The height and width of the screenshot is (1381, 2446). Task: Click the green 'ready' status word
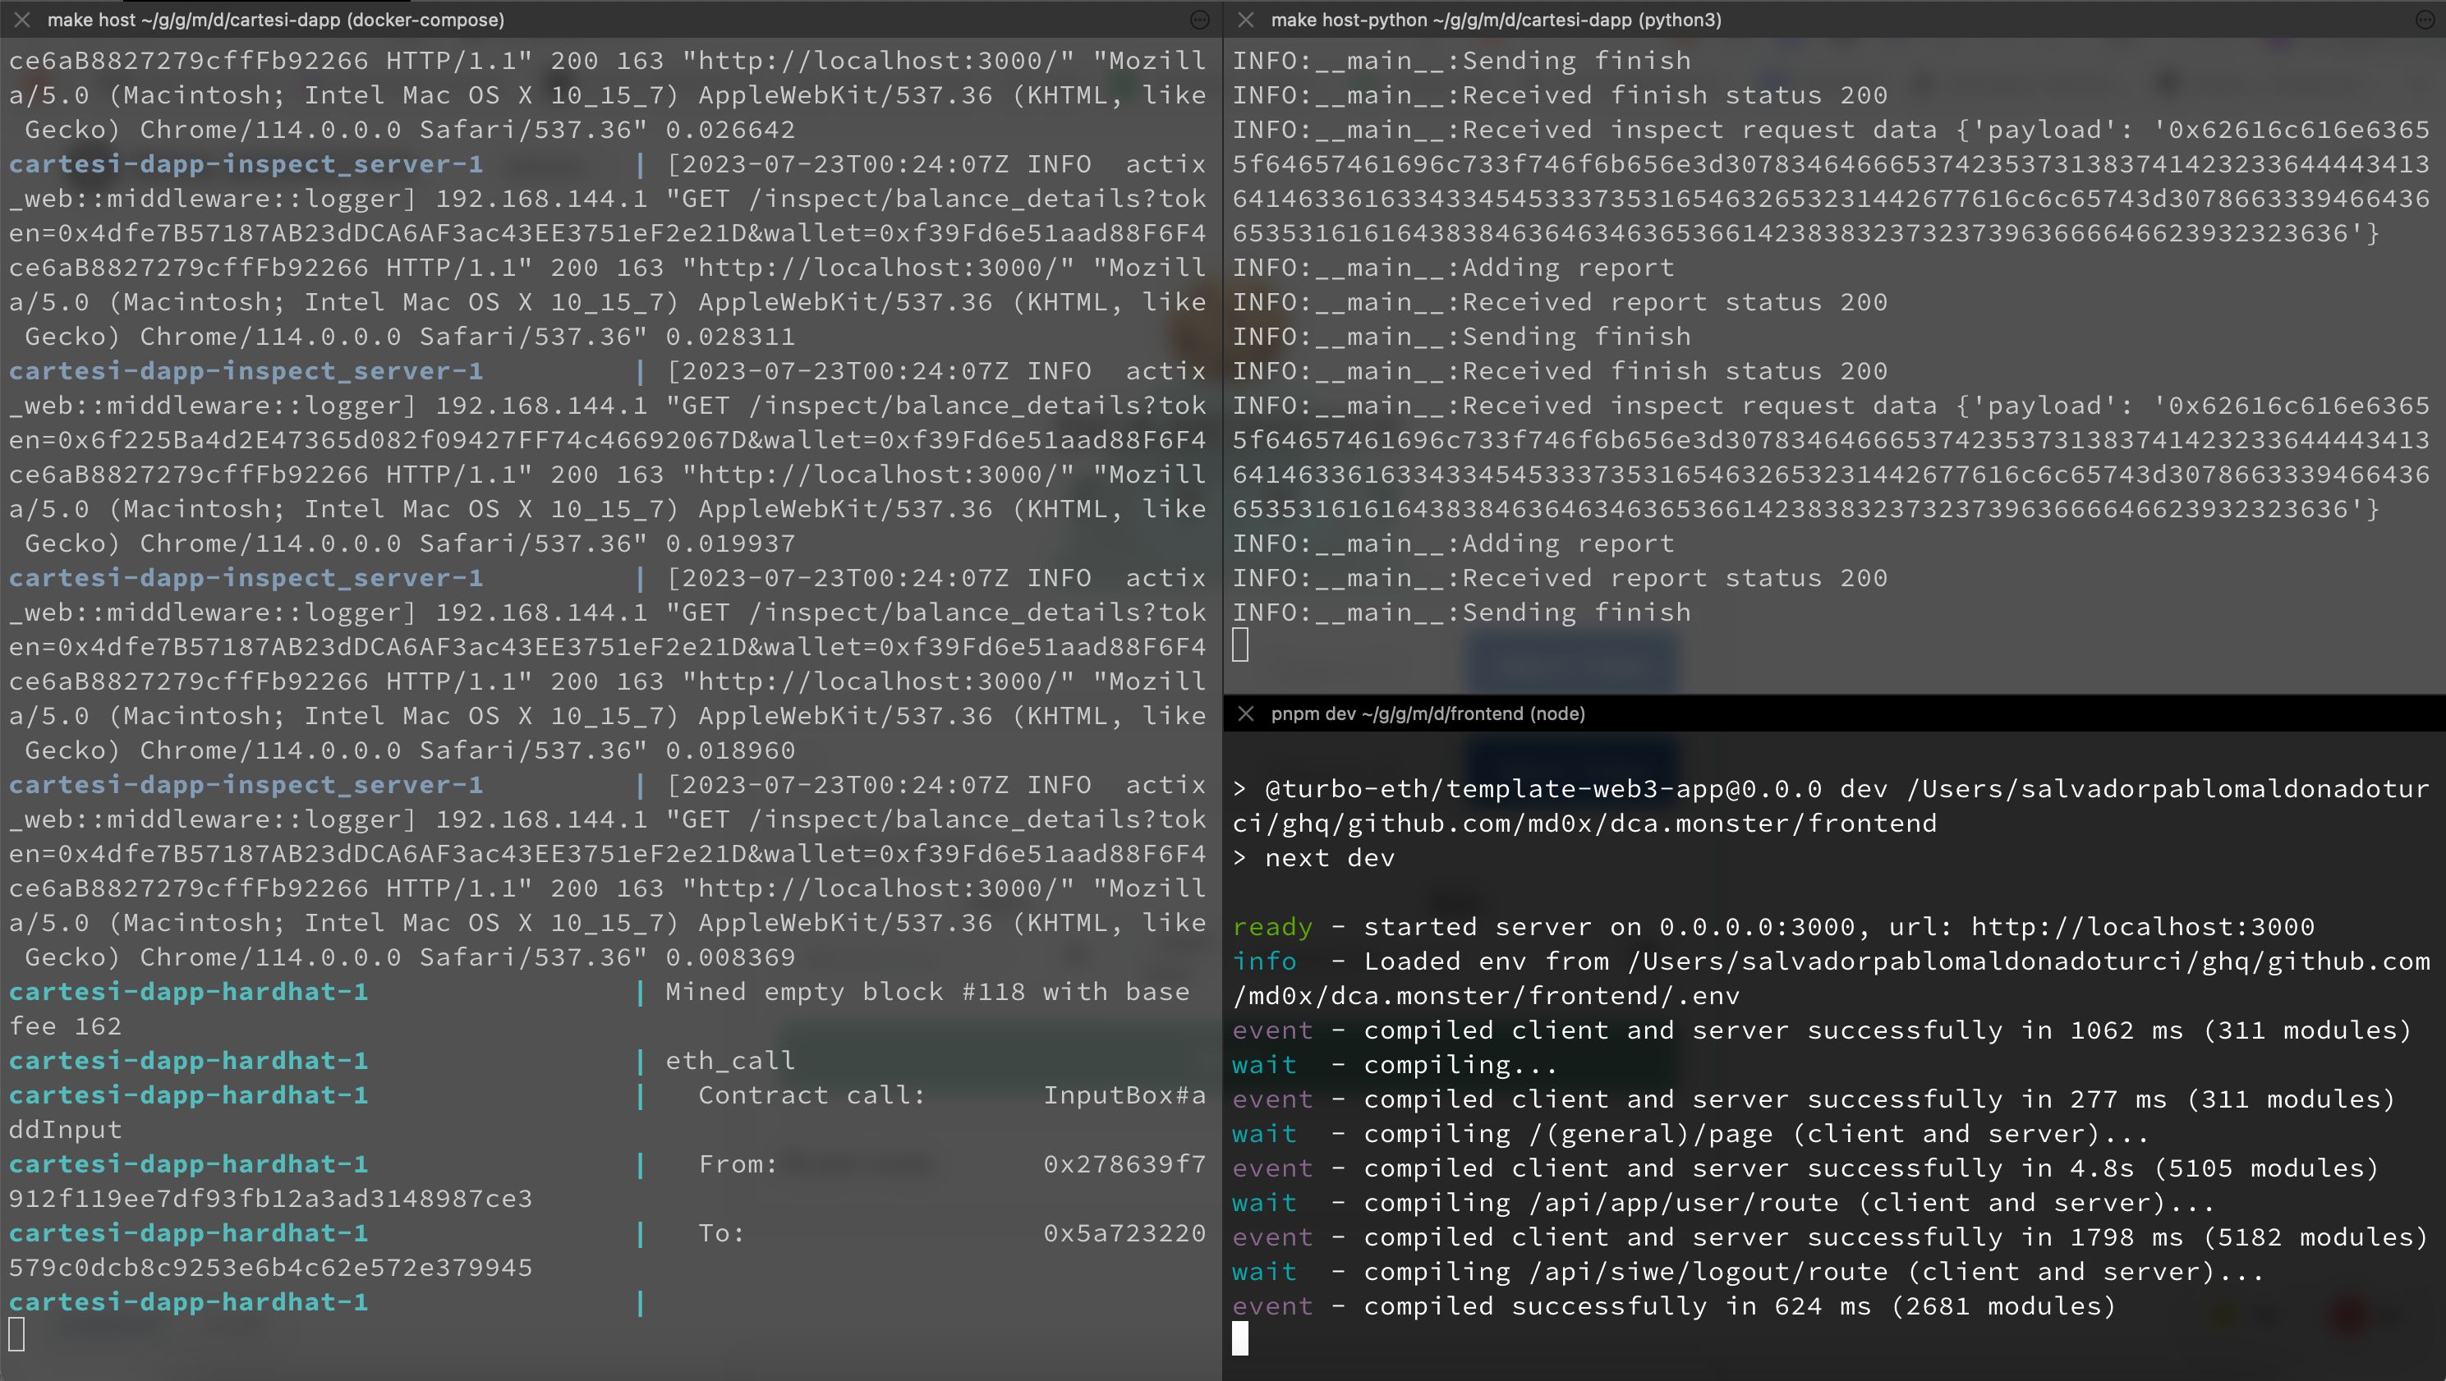point(1272,927)
